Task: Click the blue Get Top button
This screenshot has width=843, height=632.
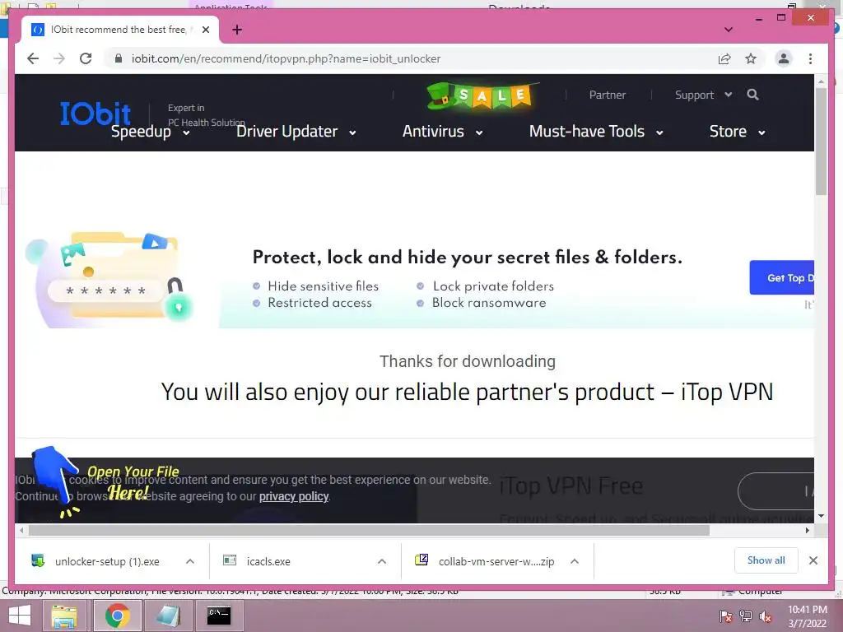Action: (x=782, y=277)
